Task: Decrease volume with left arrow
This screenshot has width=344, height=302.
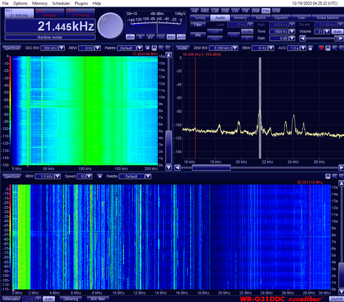Action: 303,38
